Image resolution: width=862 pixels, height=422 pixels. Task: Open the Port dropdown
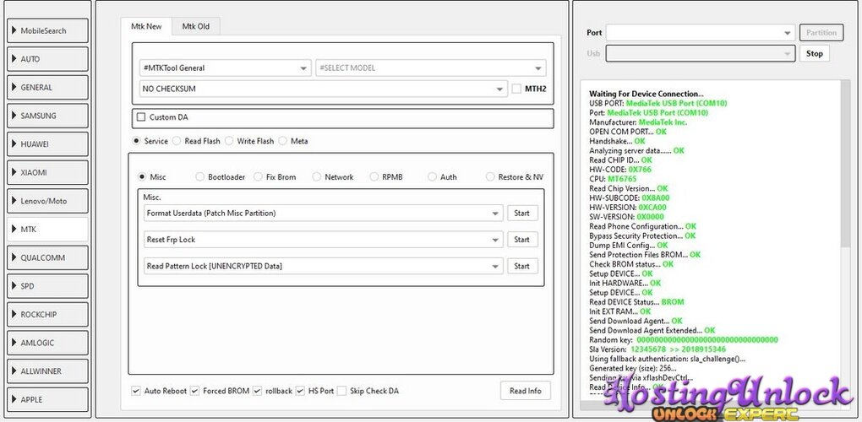pyautogui.click(x=701, y=33)
